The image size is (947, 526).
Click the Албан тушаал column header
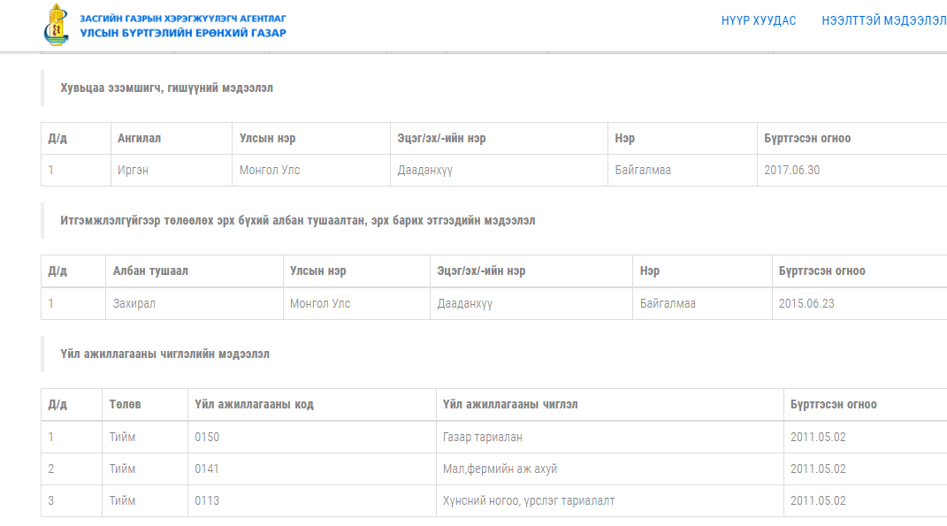point(150,271)
